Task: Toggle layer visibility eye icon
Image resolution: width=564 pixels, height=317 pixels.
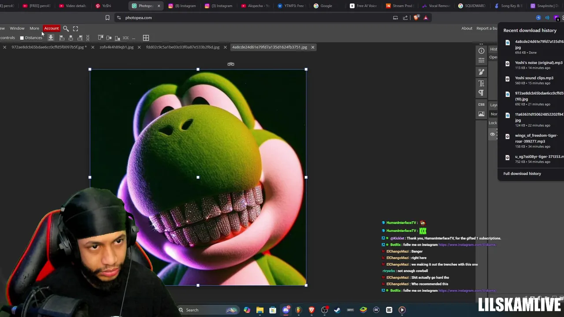Action: coord(492,134)
